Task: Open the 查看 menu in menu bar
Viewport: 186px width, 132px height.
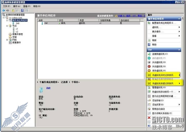Action: [x=27, y=6]
